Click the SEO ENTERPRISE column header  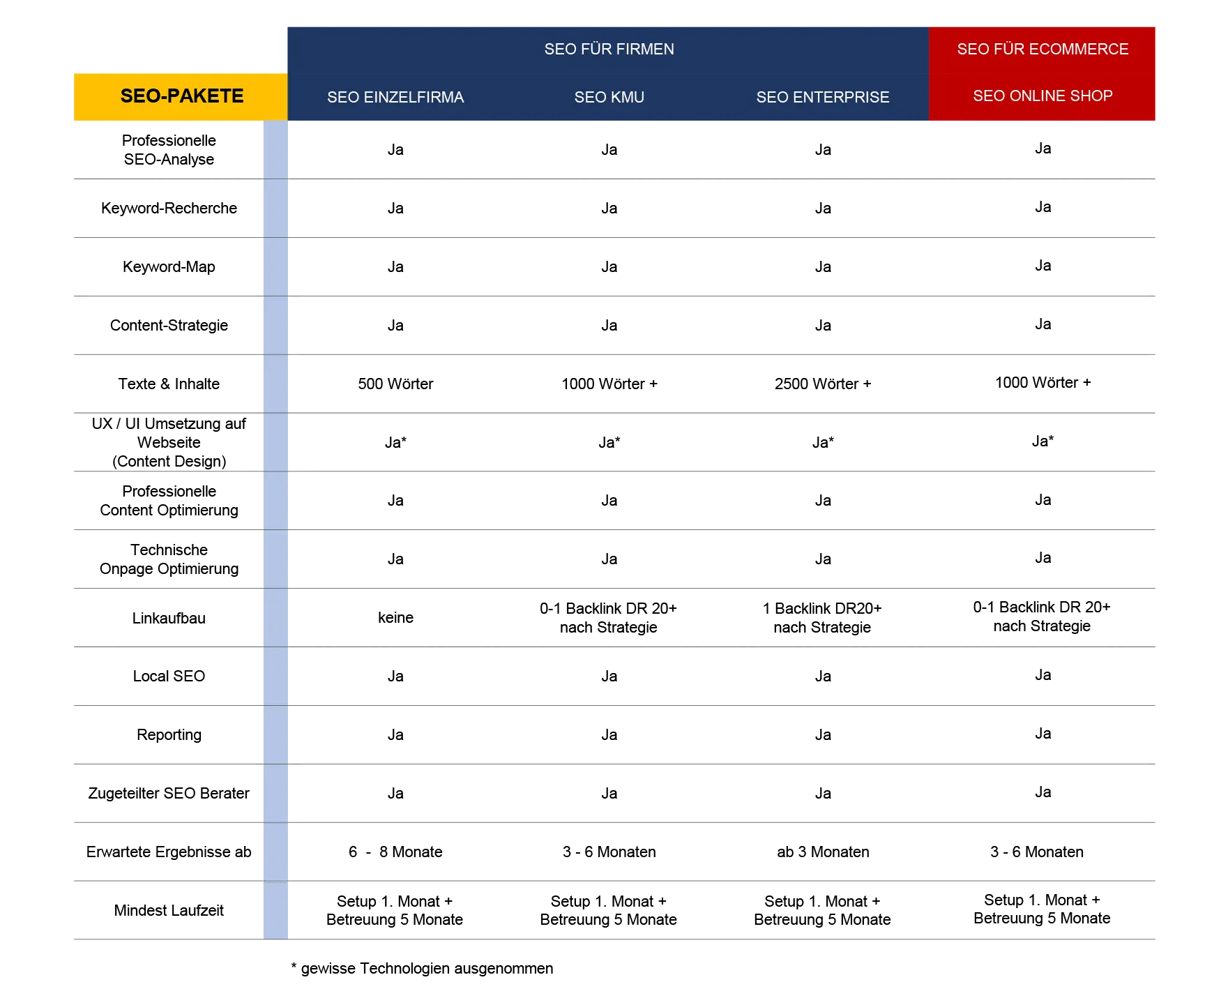(823, 98)
